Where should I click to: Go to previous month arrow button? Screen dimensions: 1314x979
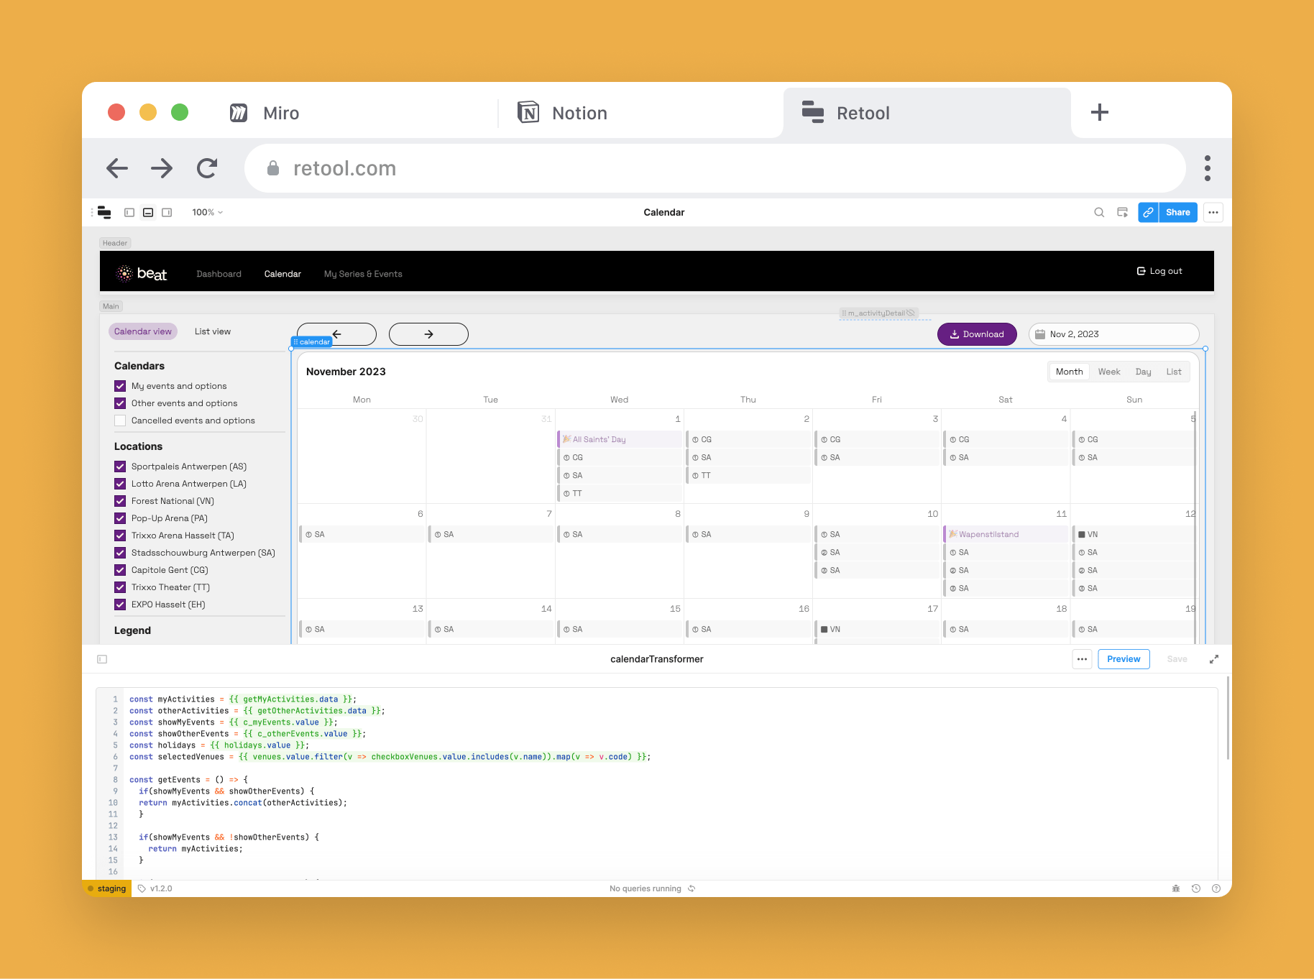pos(336,334)
